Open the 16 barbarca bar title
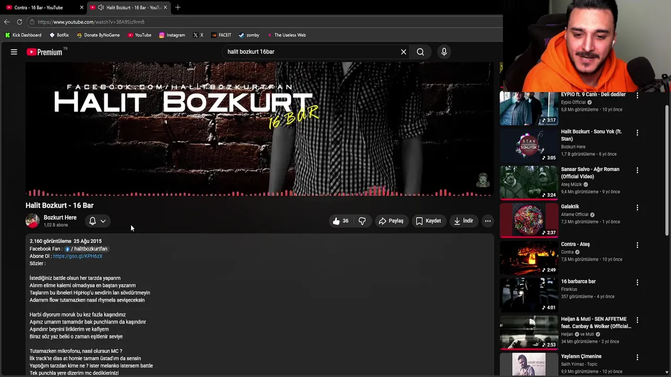The width and height of the screenshot is (671, 377). click(x=578, y=282)
